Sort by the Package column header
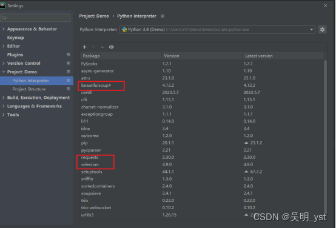This screenshot has height=228, width=336. [121, 56]
